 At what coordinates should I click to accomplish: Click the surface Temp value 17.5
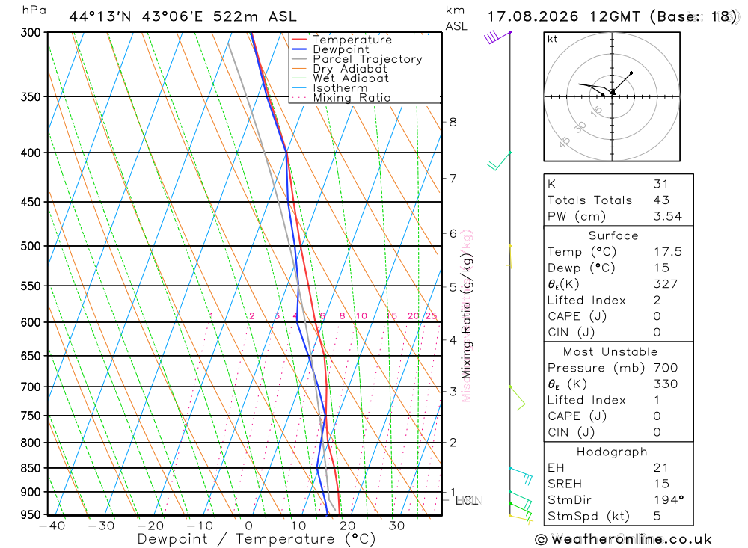pos(668,252)
